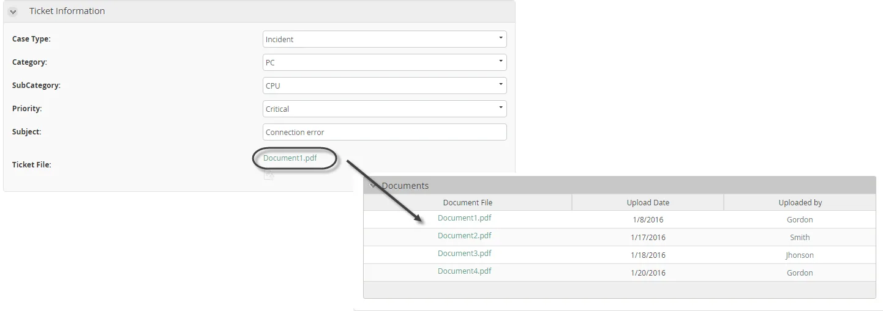
Task: Open Document1.pdf link in Ticket File
Action: pyautogui.click(x=290, y=158)
